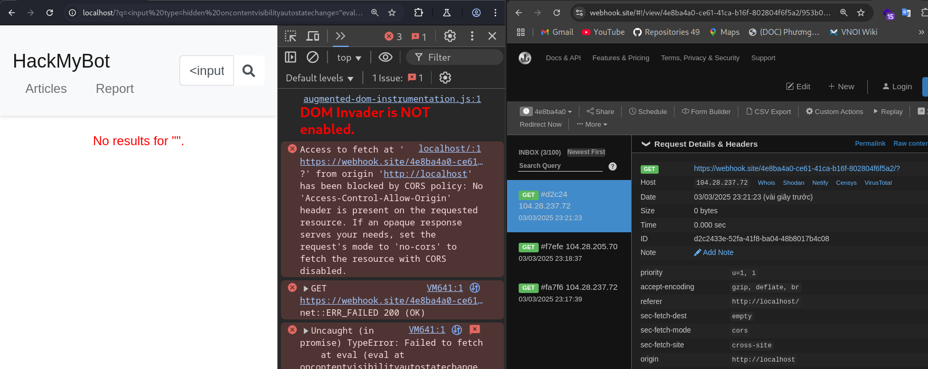Open the Report navigation tab
The image size is (928, 369).
[x=115, y=89]
